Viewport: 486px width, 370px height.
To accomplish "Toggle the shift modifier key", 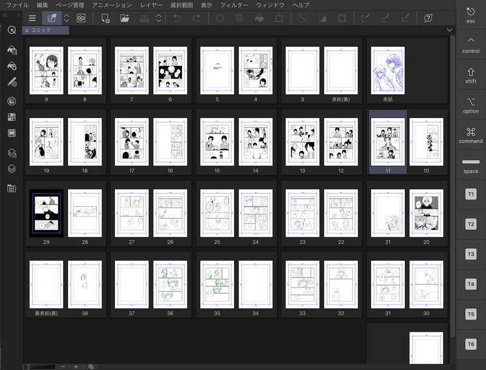I will coord(471,75).
